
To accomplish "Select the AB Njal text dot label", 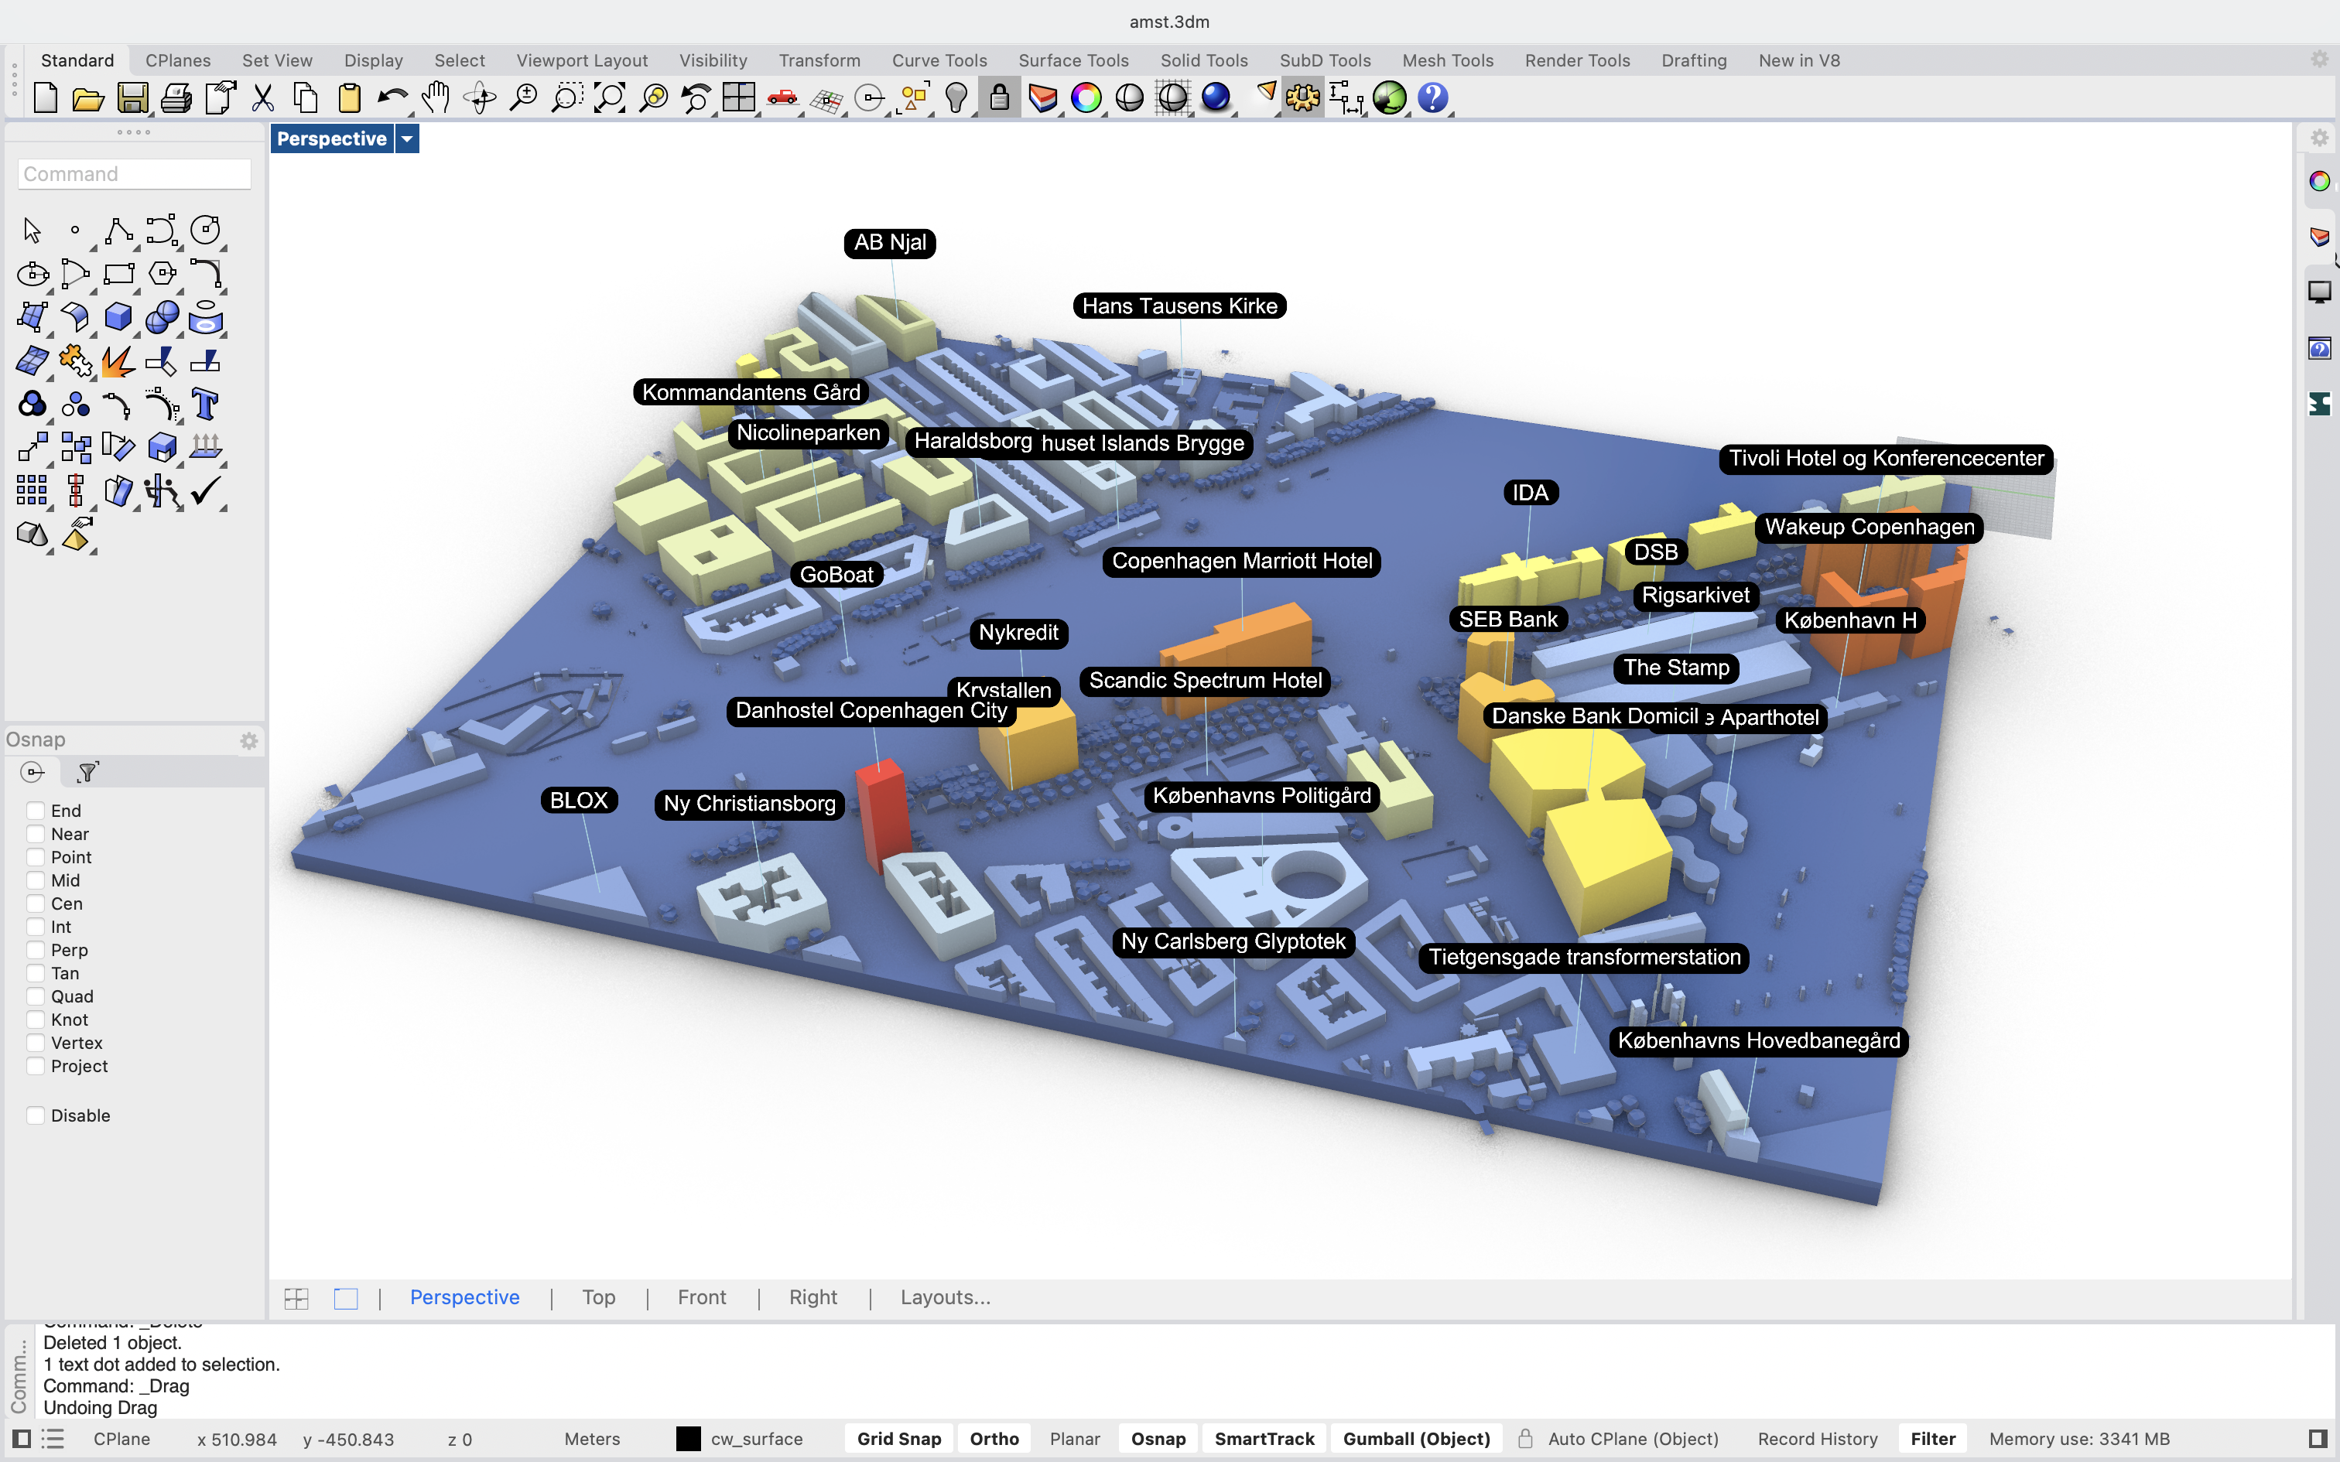I will pos(890,243).
